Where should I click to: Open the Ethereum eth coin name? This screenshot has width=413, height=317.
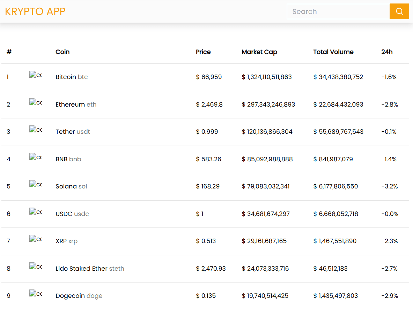click(76, 105)
